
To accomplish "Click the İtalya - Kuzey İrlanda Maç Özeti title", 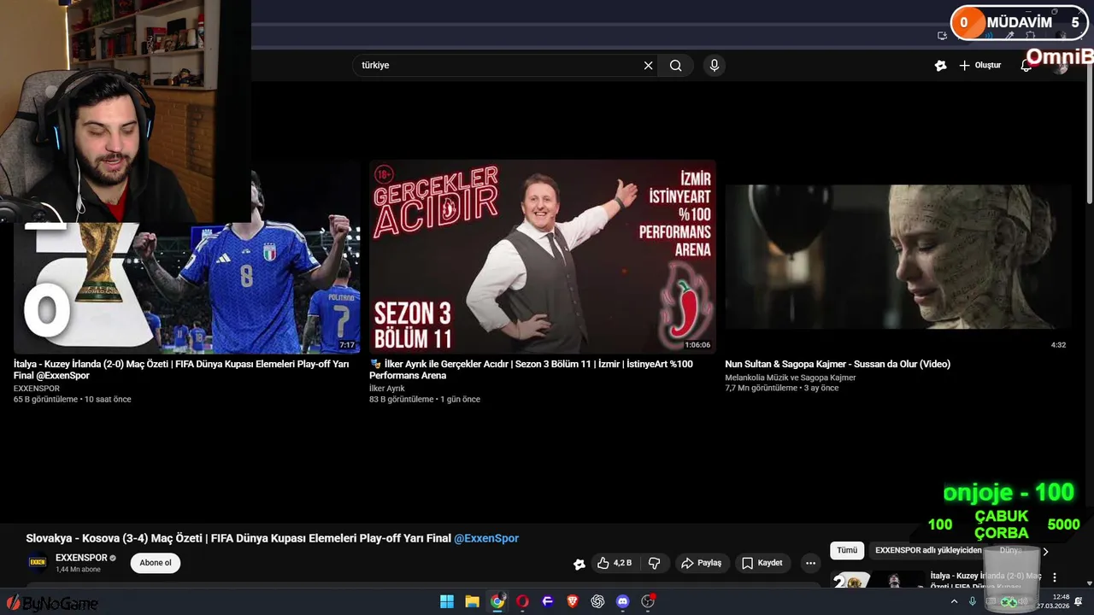I will pyautogui.click(x=181, y=370).
